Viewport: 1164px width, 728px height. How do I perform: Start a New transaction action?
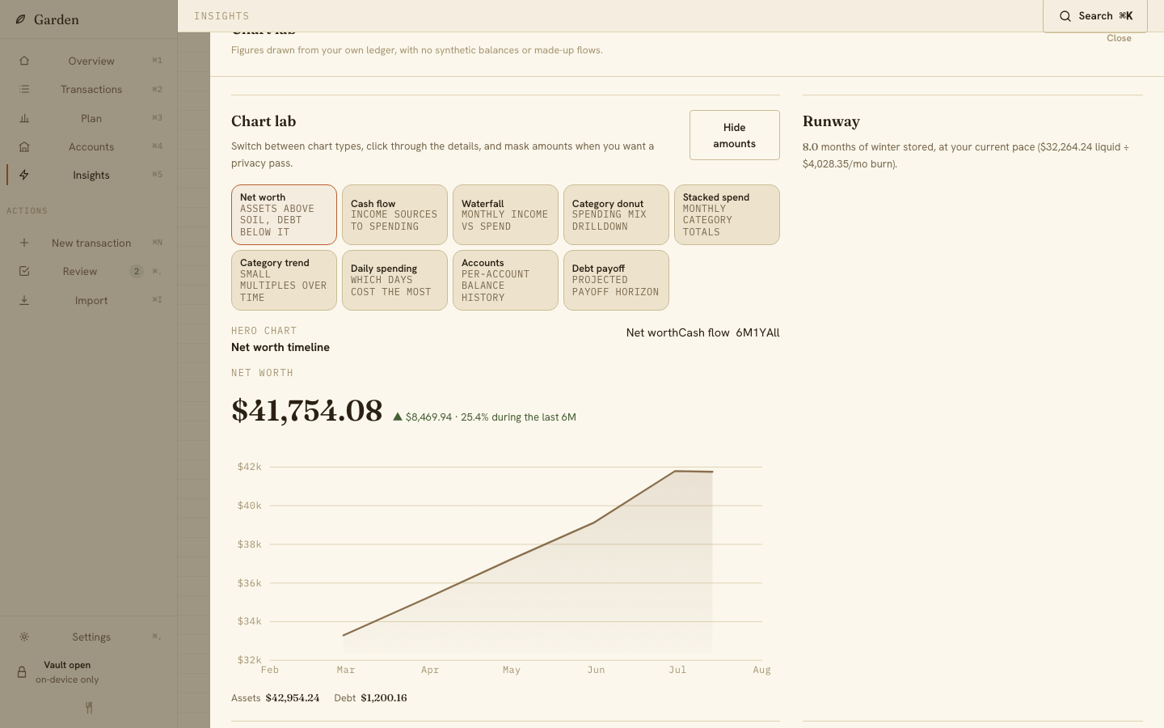tap(89, 243)
